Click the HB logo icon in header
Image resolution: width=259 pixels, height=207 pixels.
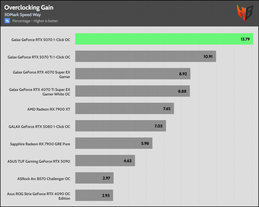(244, 13)
